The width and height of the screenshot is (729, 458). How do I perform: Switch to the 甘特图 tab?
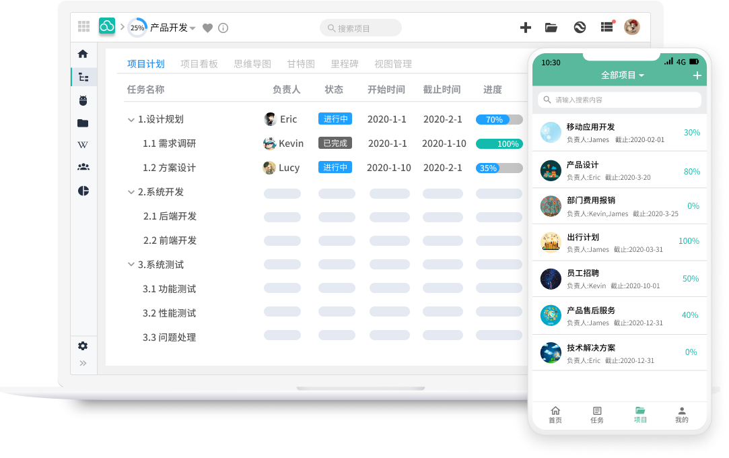(x=301, y=64)
